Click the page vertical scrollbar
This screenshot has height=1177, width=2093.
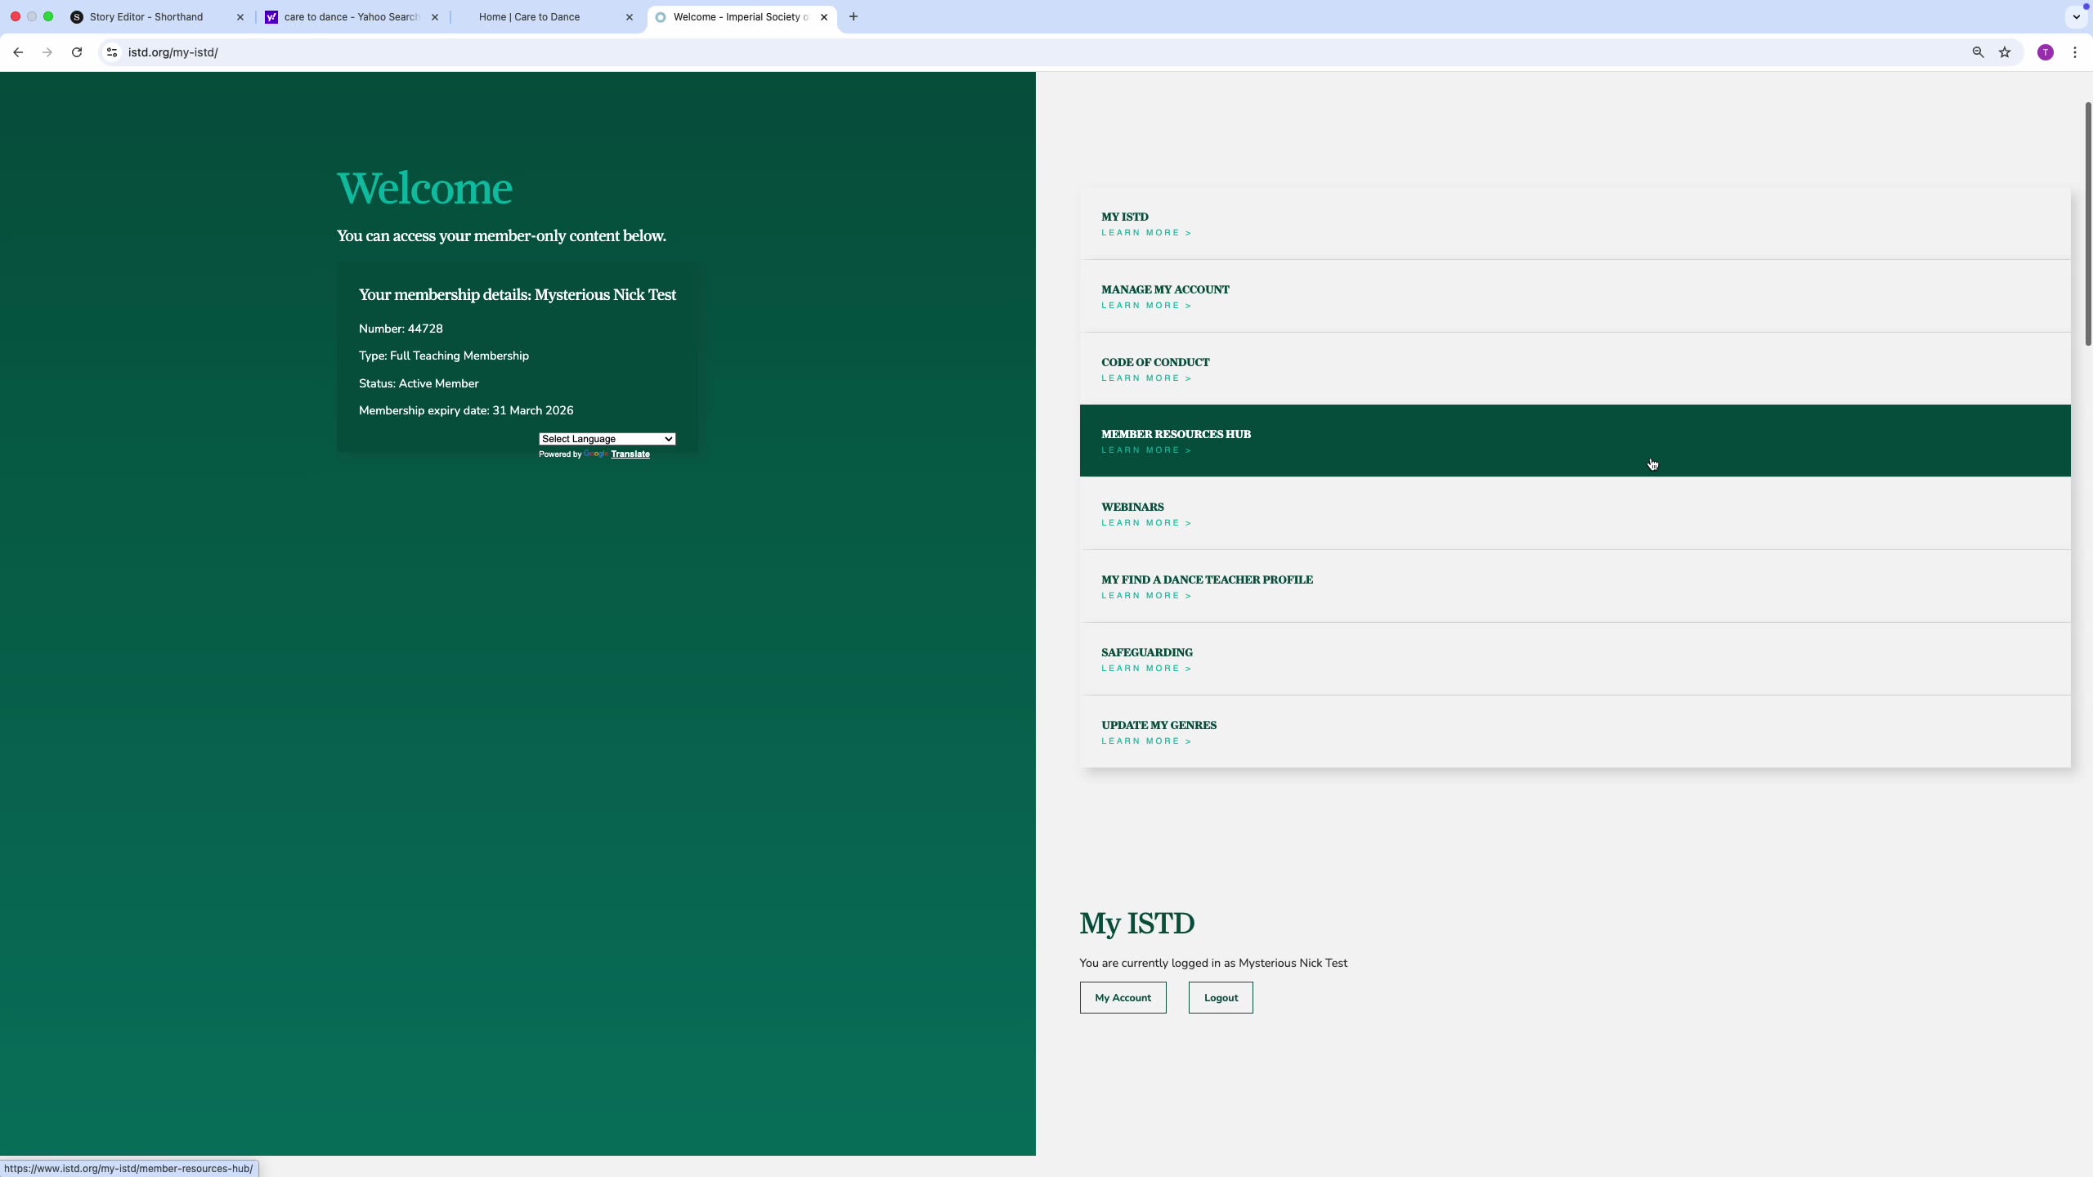[x=2086, y=224]
